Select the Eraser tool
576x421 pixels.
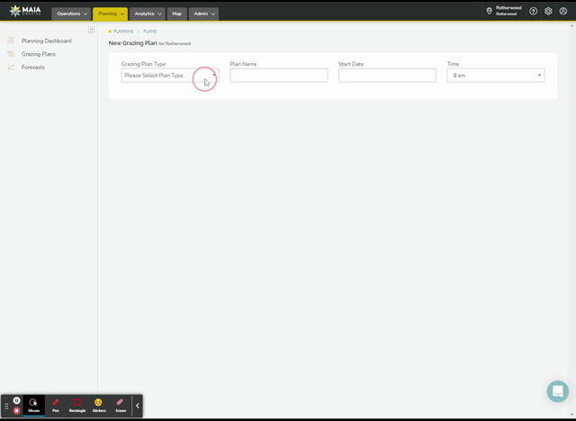point(120,405)
